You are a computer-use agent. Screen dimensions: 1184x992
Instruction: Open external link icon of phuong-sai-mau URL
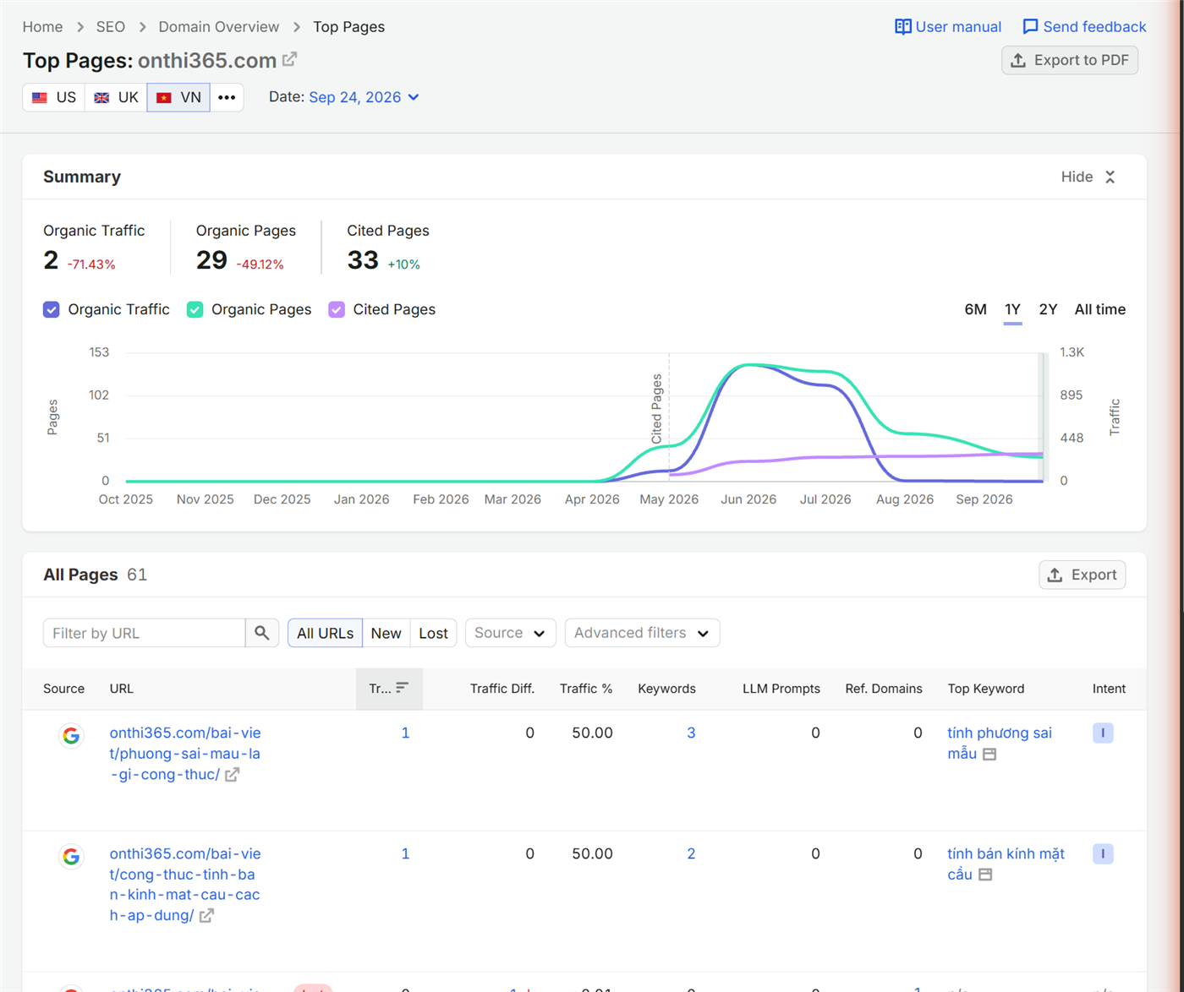(233, 775)
